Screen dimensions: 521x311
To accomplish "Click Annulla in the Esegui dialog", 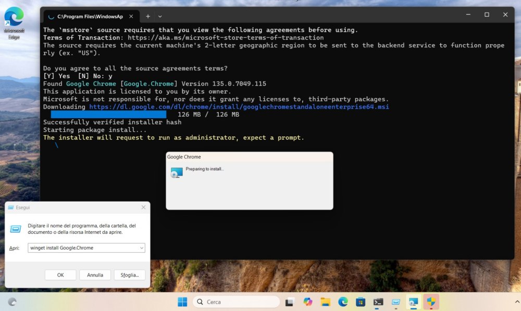I will [x=95, y=275].
